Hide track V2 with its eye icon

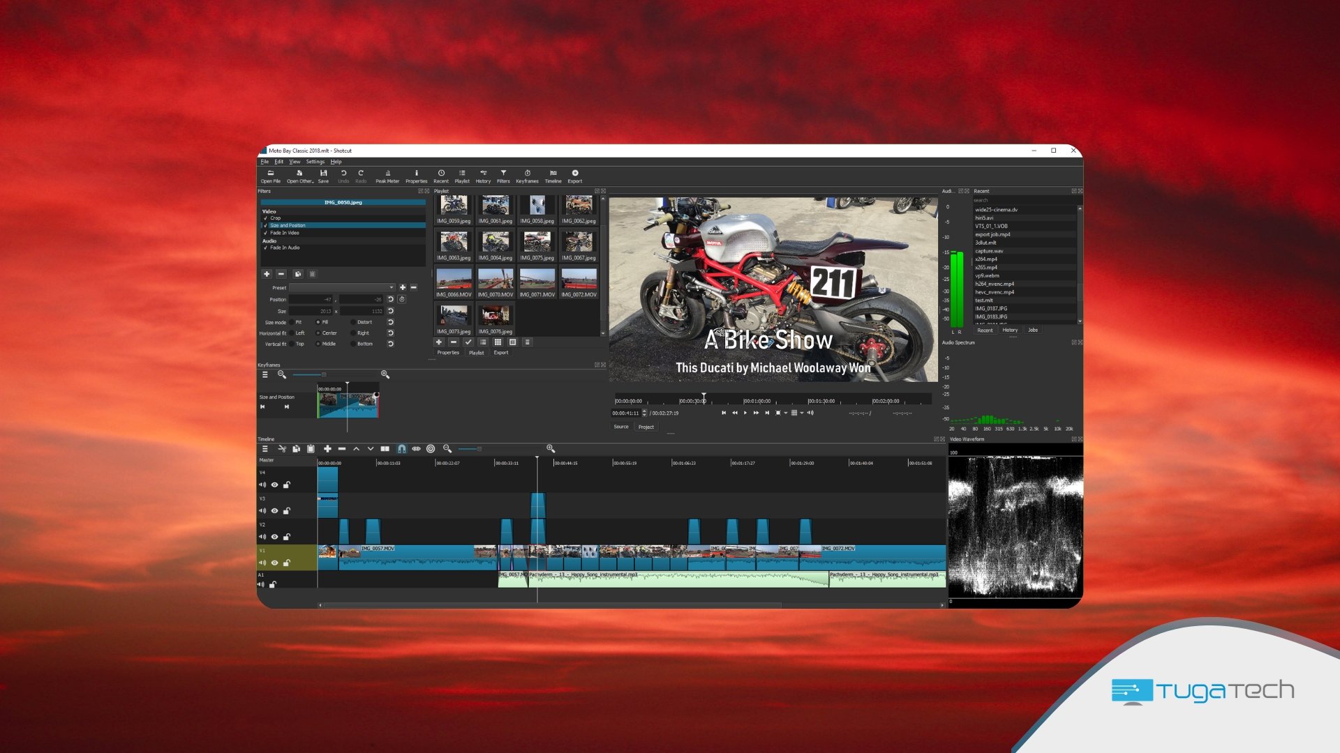(274, 537)
